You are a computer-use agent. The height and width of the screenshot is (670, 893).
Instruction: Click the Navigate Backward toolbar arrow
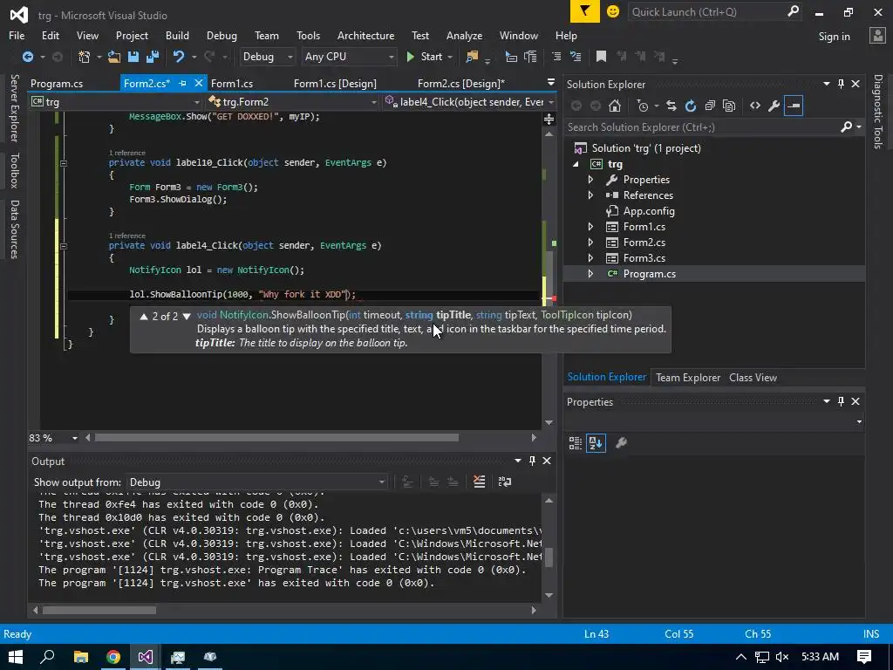pyautogui.click(x=27, y=57)
